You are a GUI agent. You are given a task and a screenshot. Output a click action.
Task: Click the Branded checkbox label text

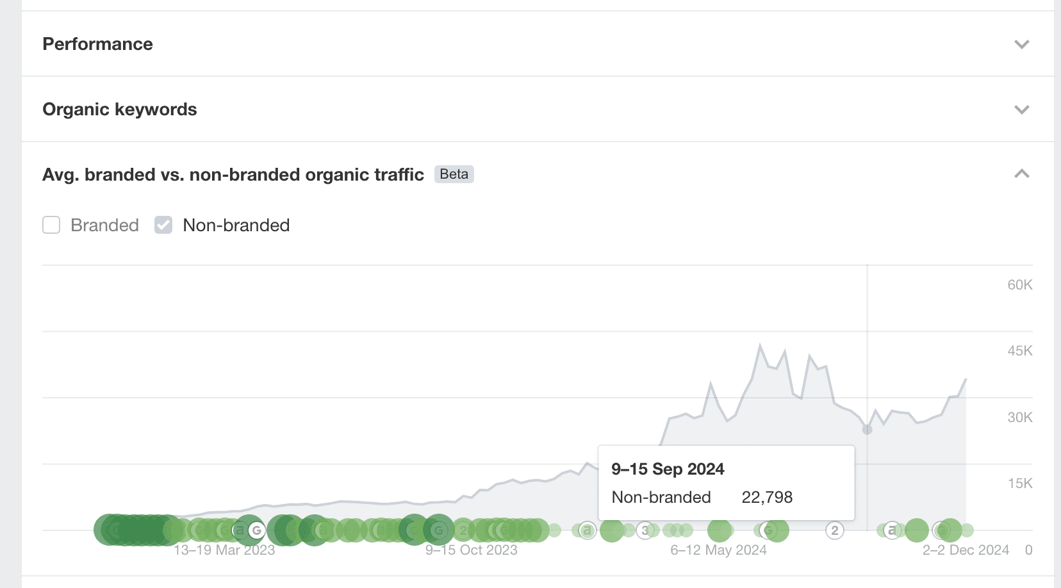(x=104, y=225)
